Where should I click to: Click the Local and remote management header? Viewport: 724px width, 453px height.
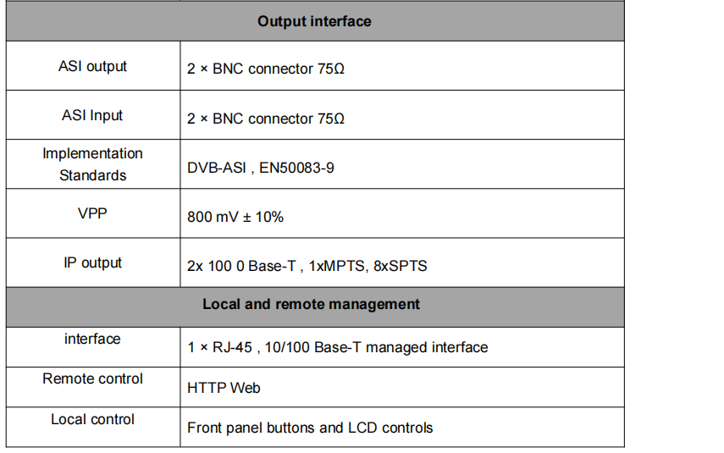(312, 304)
